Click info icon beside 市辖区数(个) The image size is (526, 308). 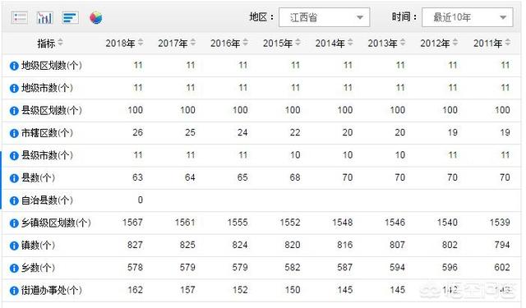point(14,133)
